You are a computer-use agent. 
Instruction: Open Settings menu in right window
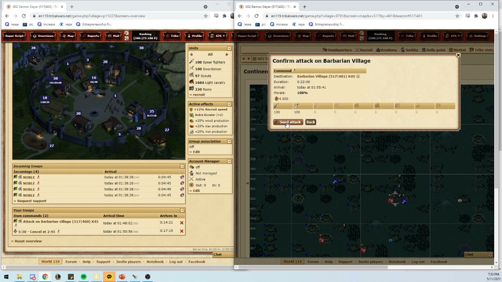(478, 36)
